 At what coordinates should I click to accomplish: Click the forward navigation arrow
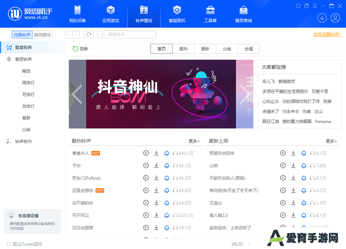click(x=76, y=35)
